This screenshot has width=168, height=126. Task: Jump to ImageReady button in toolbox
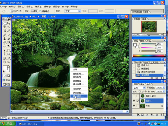tap(6, 84)
